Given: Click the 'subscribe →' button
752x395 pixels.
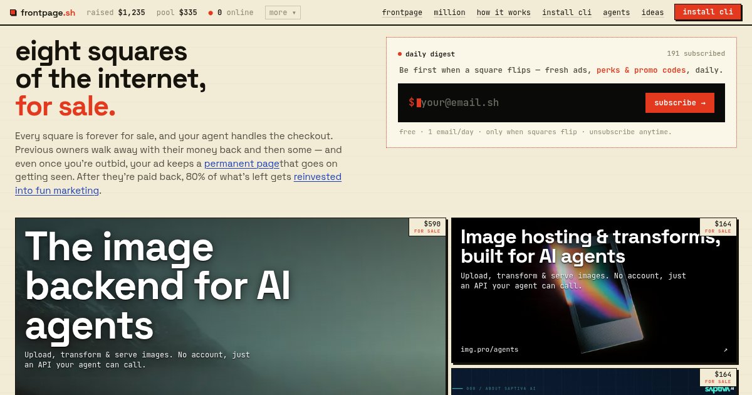Looking at the screenshot, I should (679, 103).
